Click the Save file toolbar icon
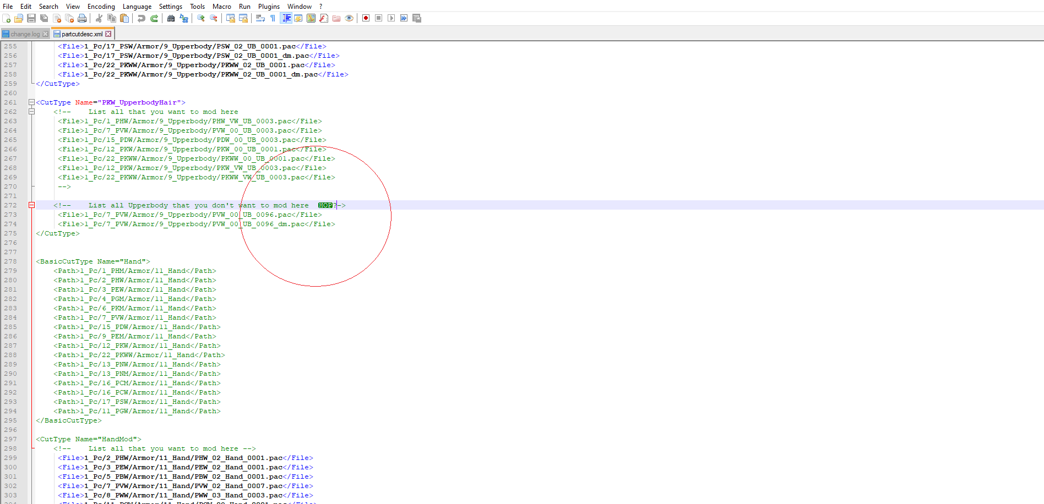The image size is (1044, 504). click(31, 18)
